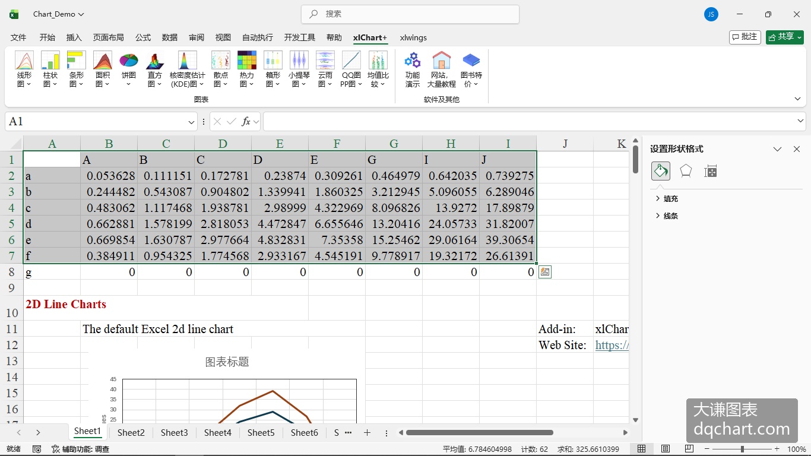Image resolution: width=811 pixels, height=456 pixels.
Task: Click the JS account avatar
Action: (x=711, y=14)
